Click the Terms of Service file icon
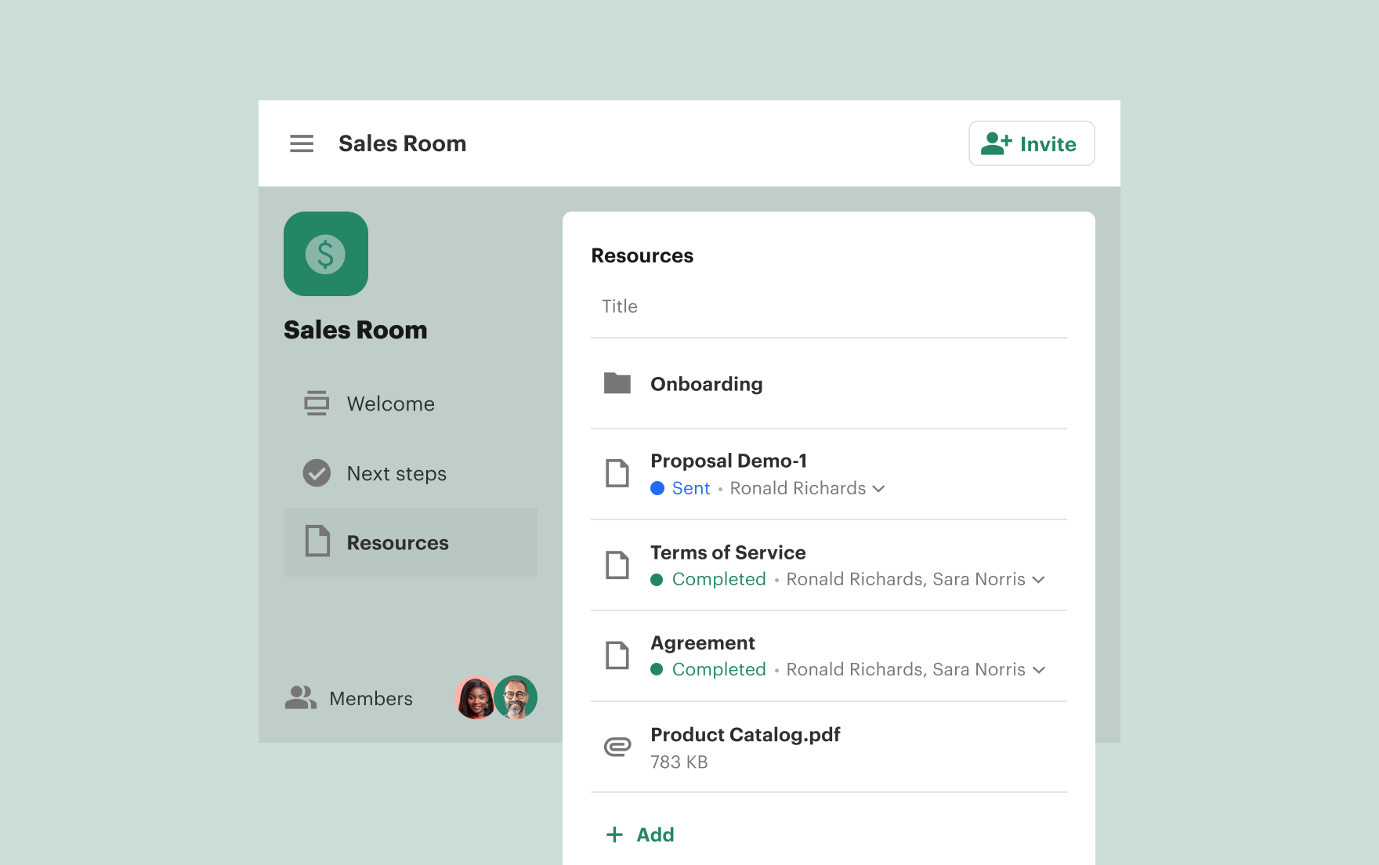The image size is (1379, 865). coord(617,565)
